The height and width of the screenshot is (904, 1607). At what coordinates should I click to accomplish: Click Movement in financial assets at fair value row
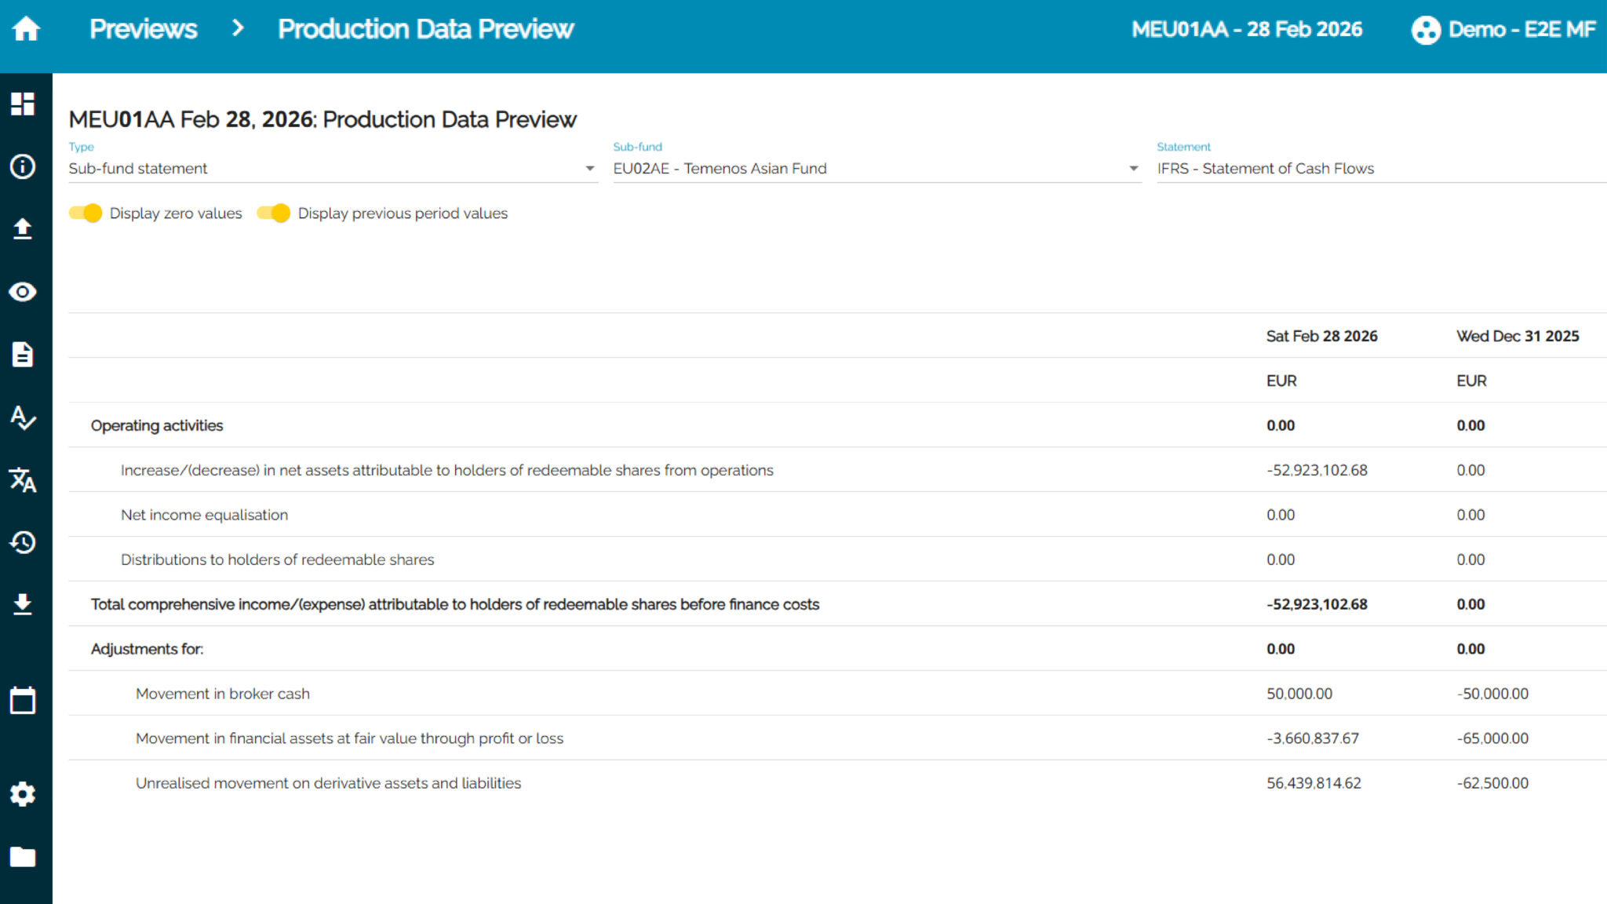click(x=349, y=738)
